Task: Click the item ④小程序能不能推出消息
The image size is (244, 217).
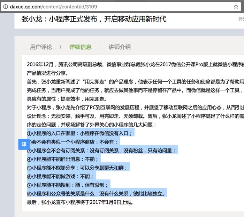Action: pyautogui.click(x=62, y=159)
